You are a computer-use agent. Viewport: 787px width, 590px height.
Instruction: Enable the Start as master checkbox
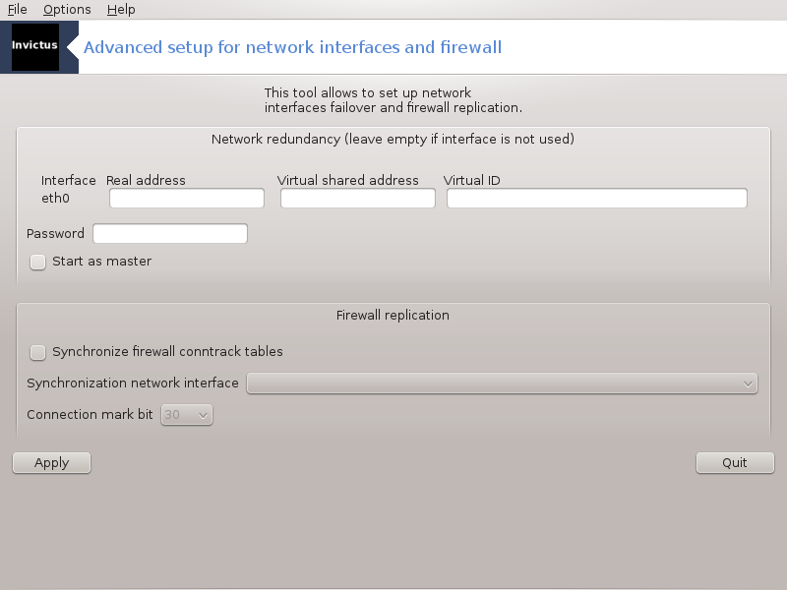coord(38,262)
